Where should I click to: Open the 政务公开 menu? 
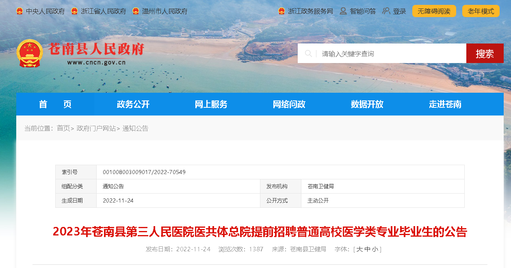(133, 104)
